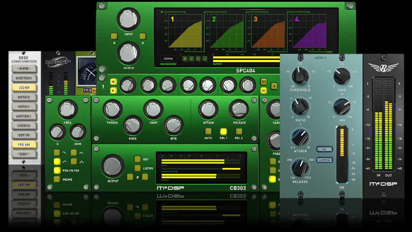Viewport: 412px width, 232px height.
Task: Click the ATTACK knob on 4030-C
Action: tap(300, 137)
